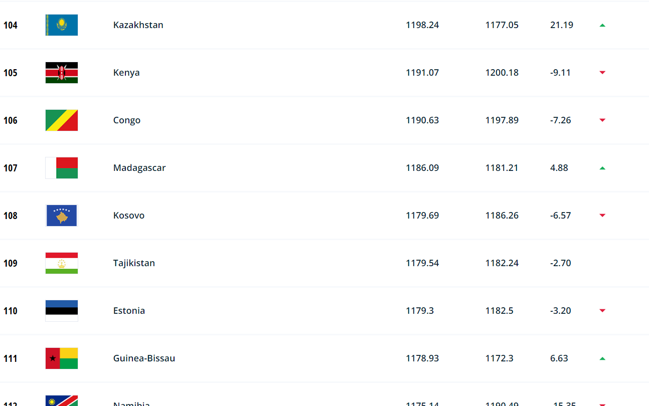The height and width of the screenshot is (406, 649).
Task: Click Kazakhstan's green up arrow
Action: (x=602, y=25)
